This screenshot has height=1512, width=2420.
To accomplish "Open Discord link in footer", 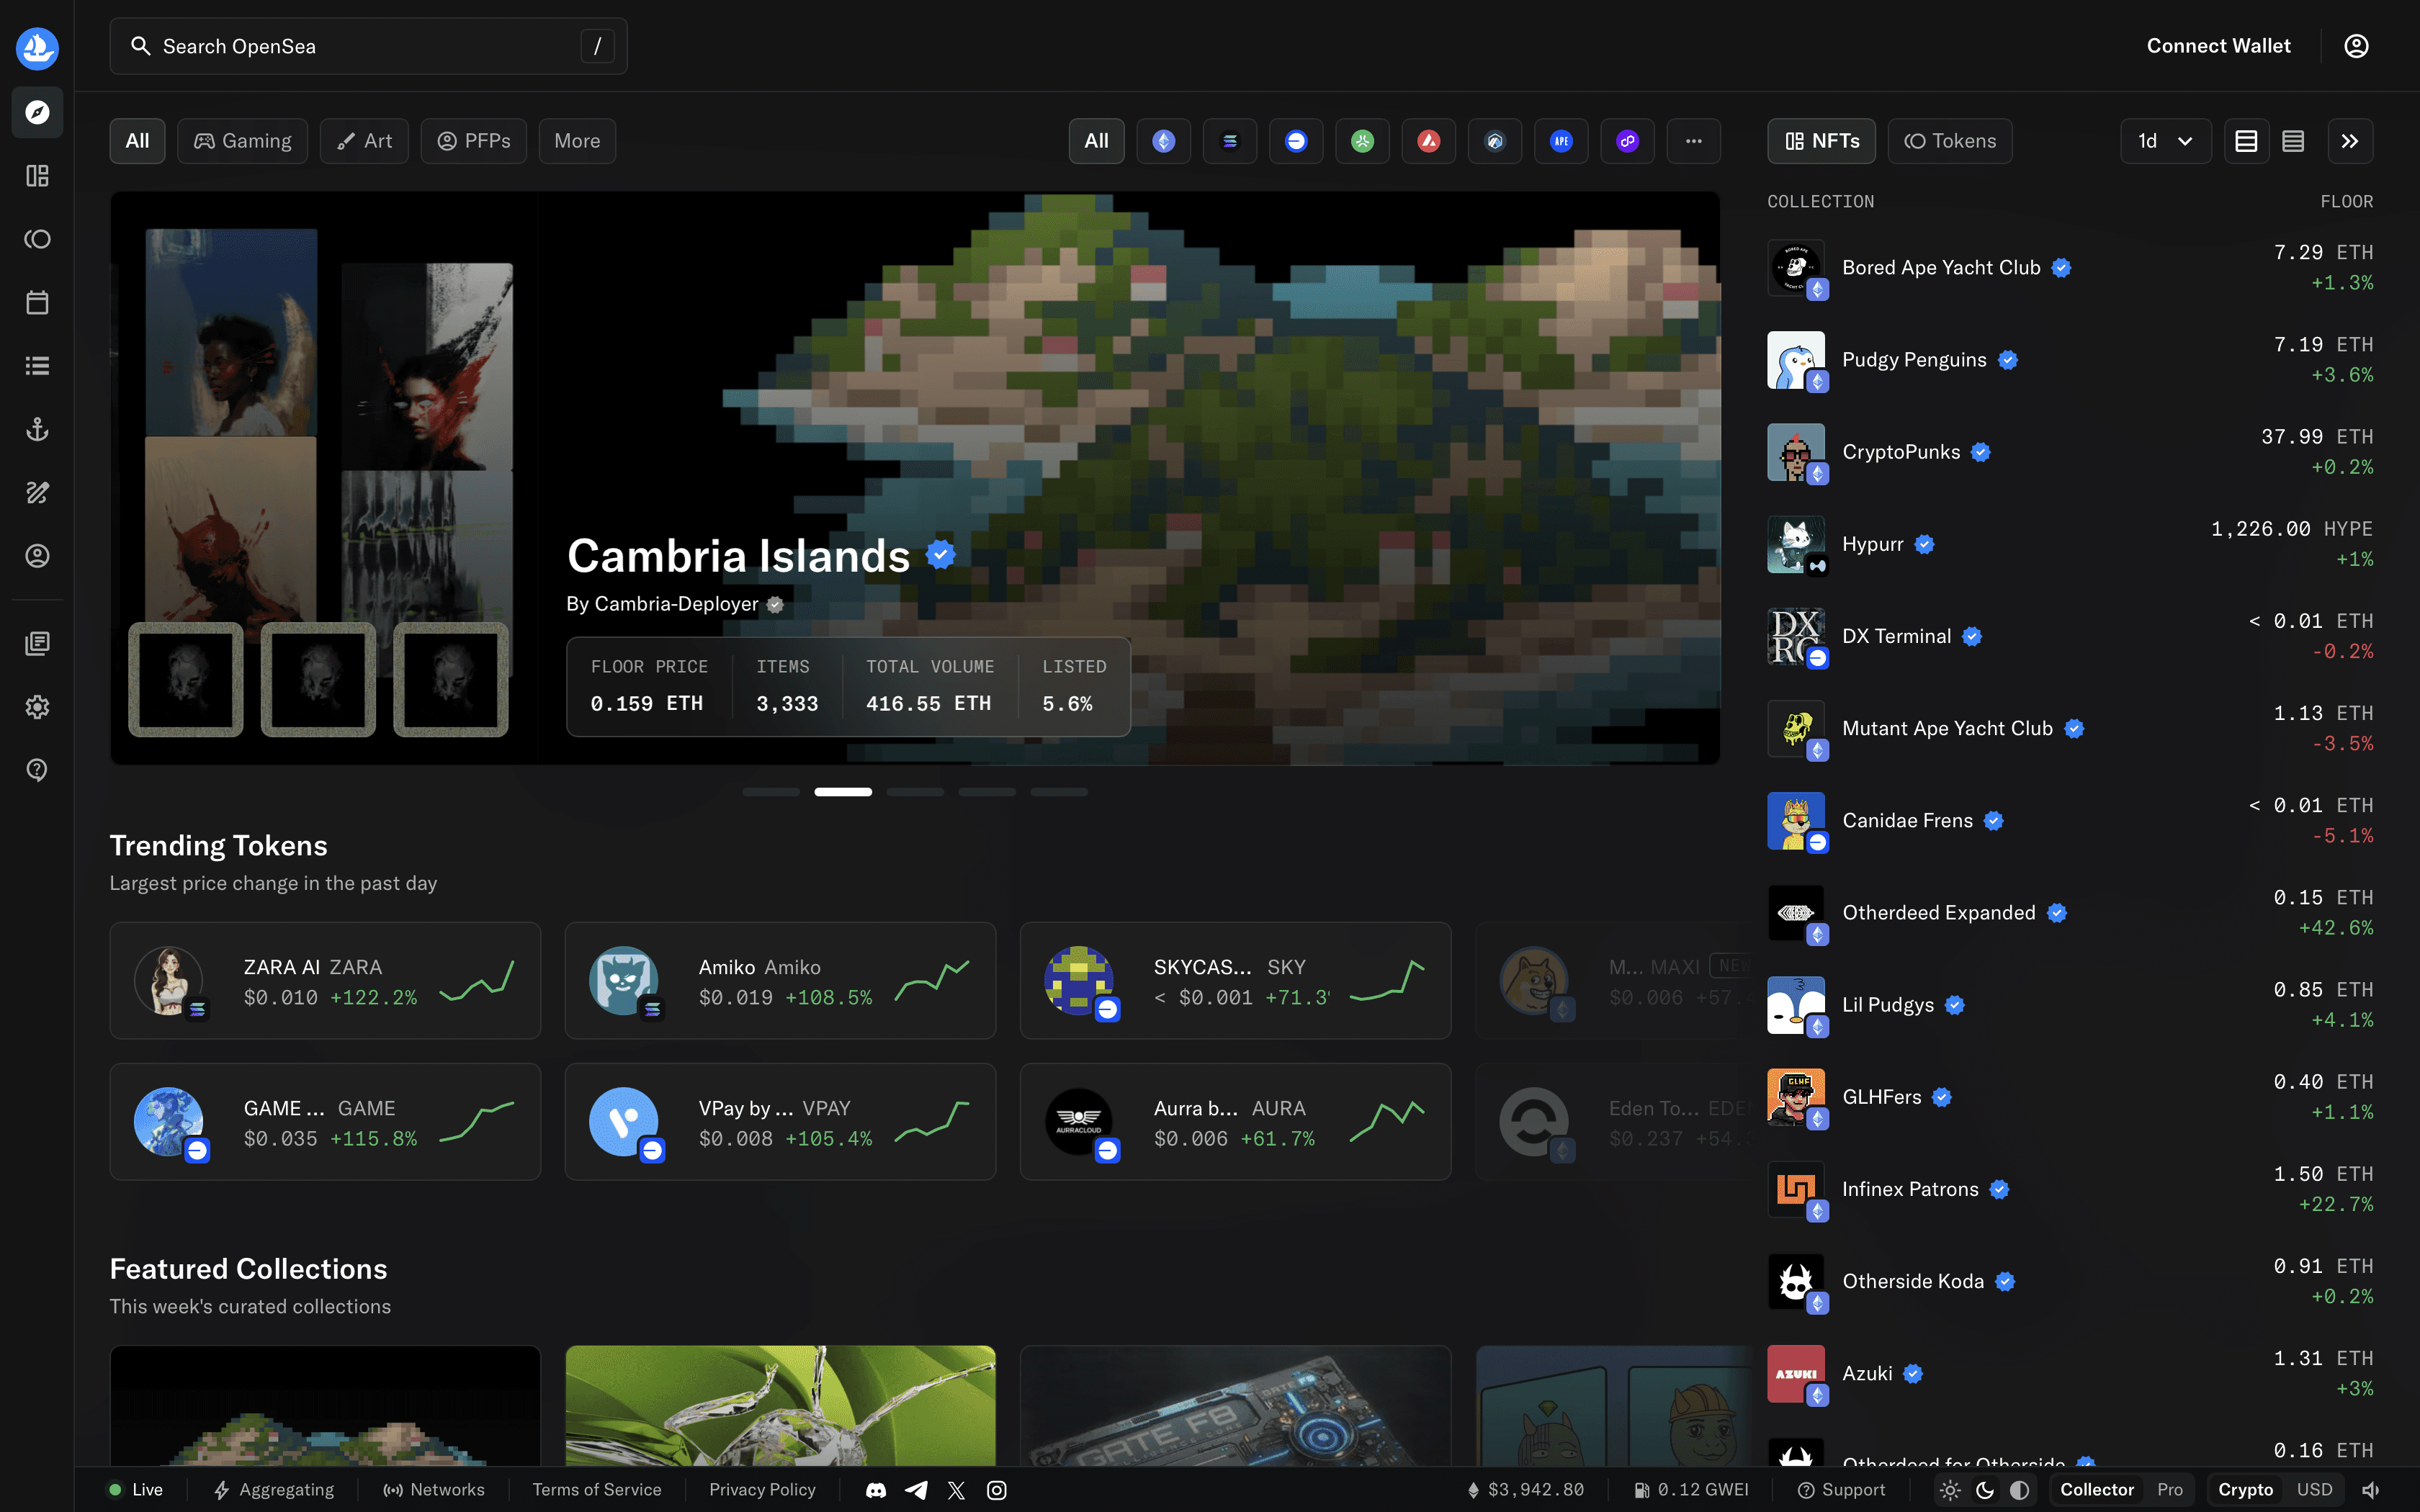I will click(876, 1490).
